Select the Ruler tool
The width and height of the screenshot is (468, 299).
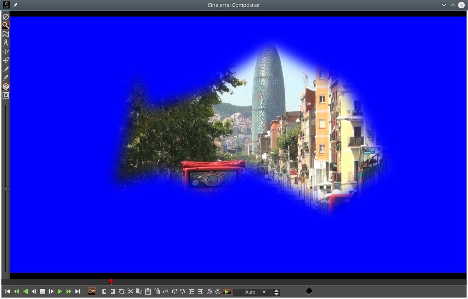click(6, 43)
